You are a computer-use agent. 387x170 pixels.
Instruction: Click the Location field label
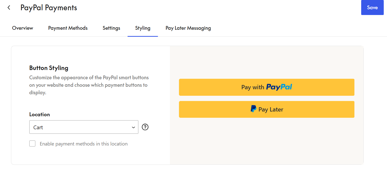(x=40, y=114)
